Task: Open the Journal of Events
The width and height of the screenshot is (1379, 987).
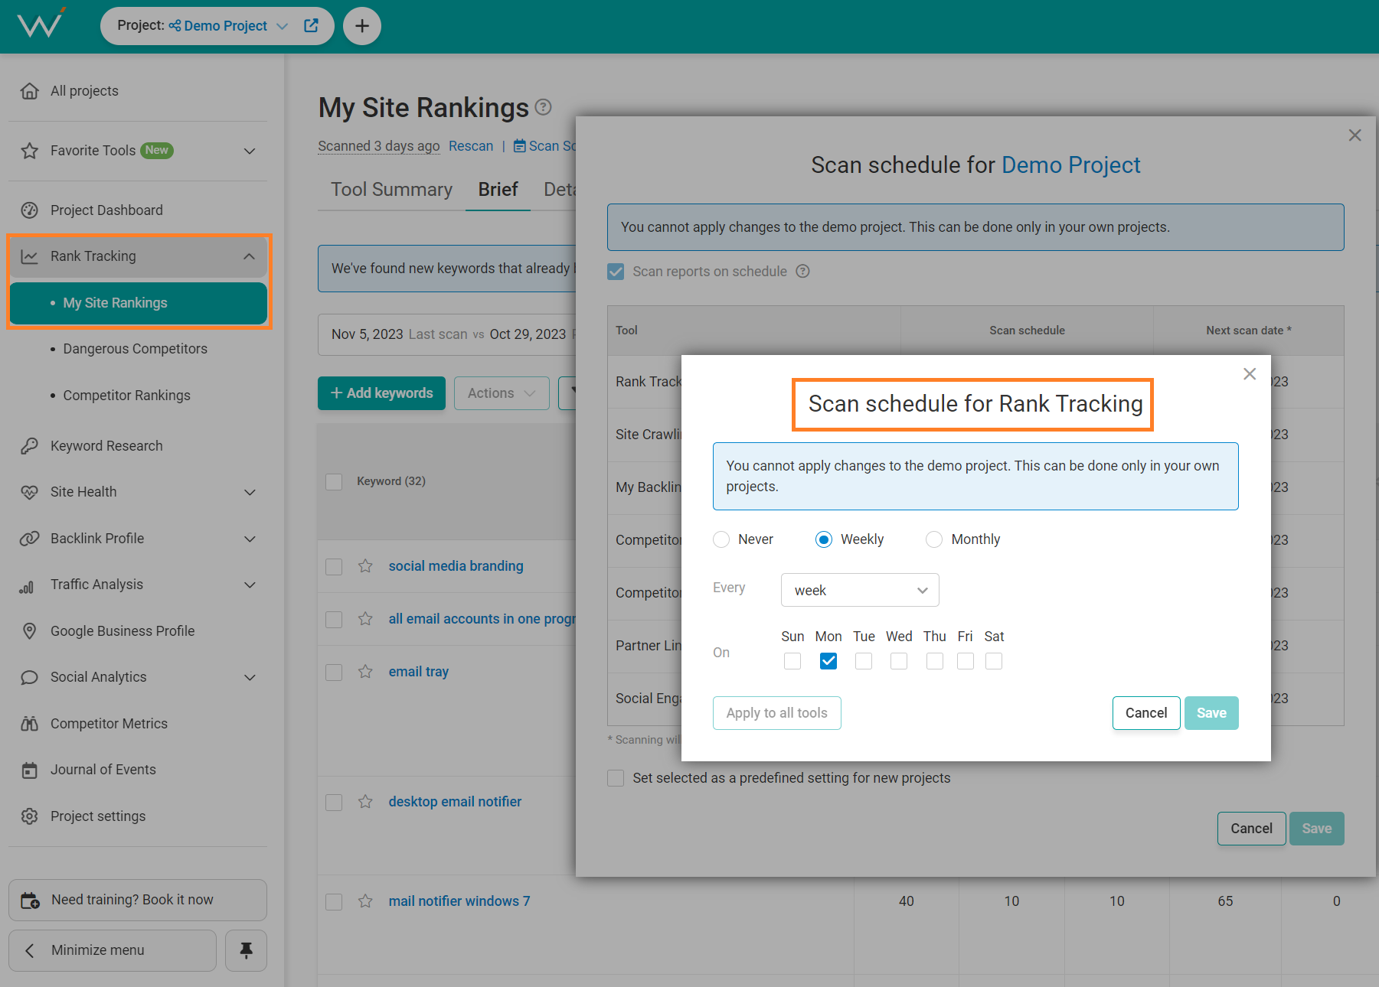Action: point(103,769)
